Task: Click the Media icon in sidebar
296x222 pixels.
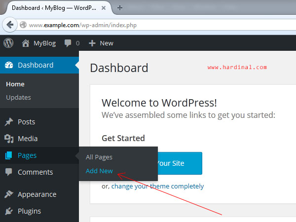Action: (x=9, y=139)
